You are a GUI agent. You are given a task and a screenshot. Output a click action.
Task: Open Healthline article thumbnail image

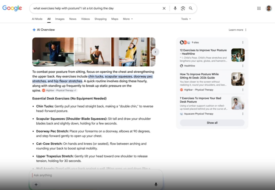(x=238, y=55)
